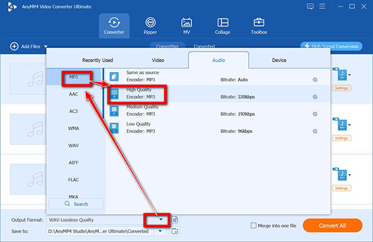Select the Audio tab
This screenshot has width=373, height=242.
tap(219, 60)
